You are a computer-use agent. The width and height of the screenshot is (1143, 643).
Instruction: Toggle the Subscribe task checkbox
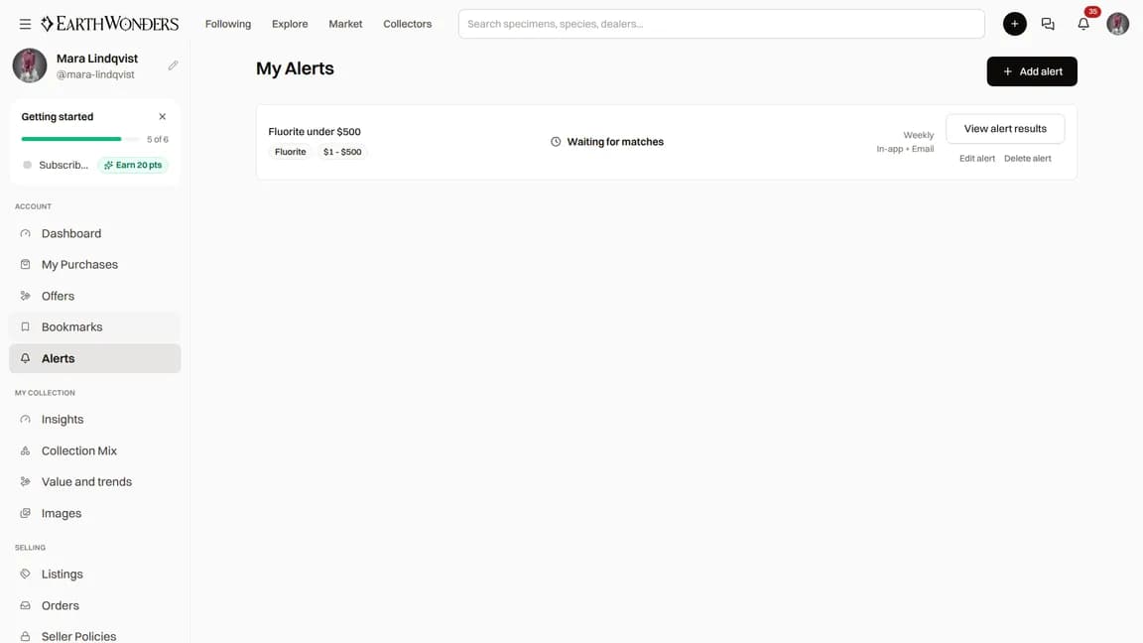coord(27,165)
